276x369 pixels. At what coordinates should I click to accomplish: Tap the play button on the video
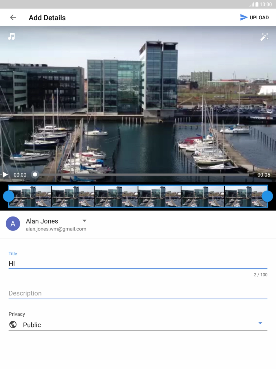pos(5,174)
